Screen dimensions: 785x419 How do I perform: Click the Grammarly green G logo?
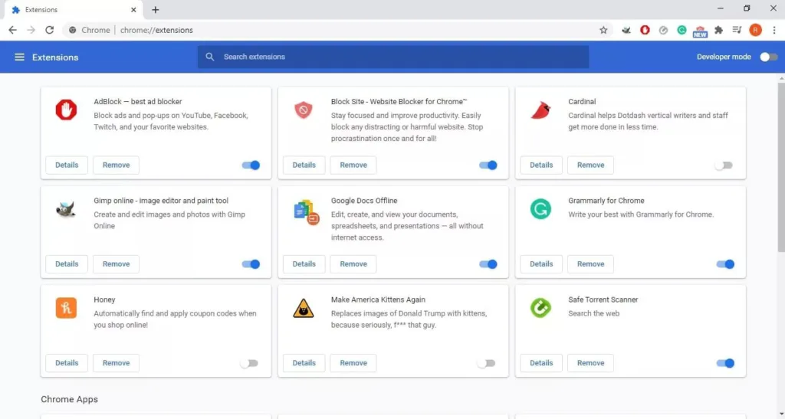[540, 209]
